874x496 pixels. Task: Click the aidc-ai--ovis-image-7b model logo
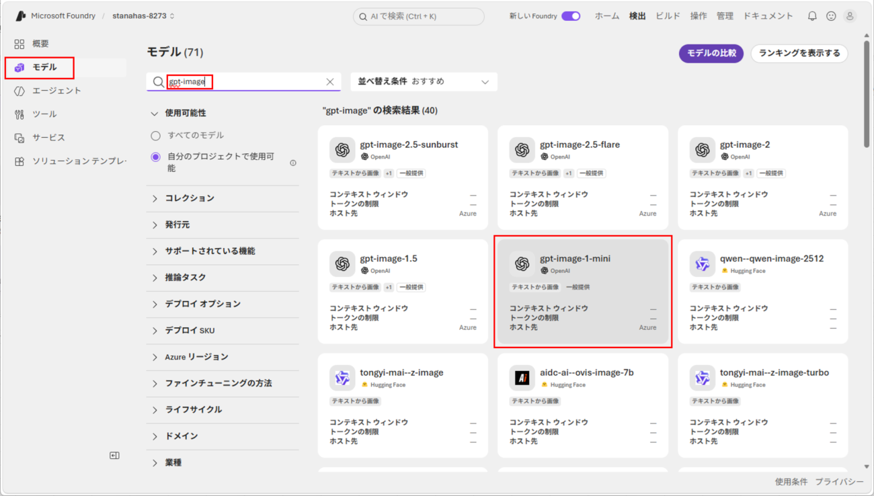point(522,379)
